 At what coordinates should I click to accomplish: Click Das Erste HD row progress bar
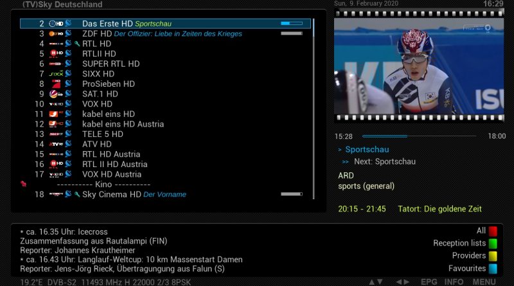coord(292,23)
